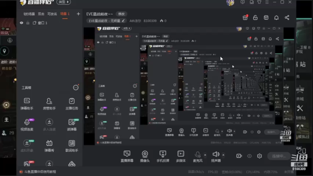Click the FPS:30 status entry
Image resolution: width=313 pixels, height=176 pixels.
click(213, 172)
